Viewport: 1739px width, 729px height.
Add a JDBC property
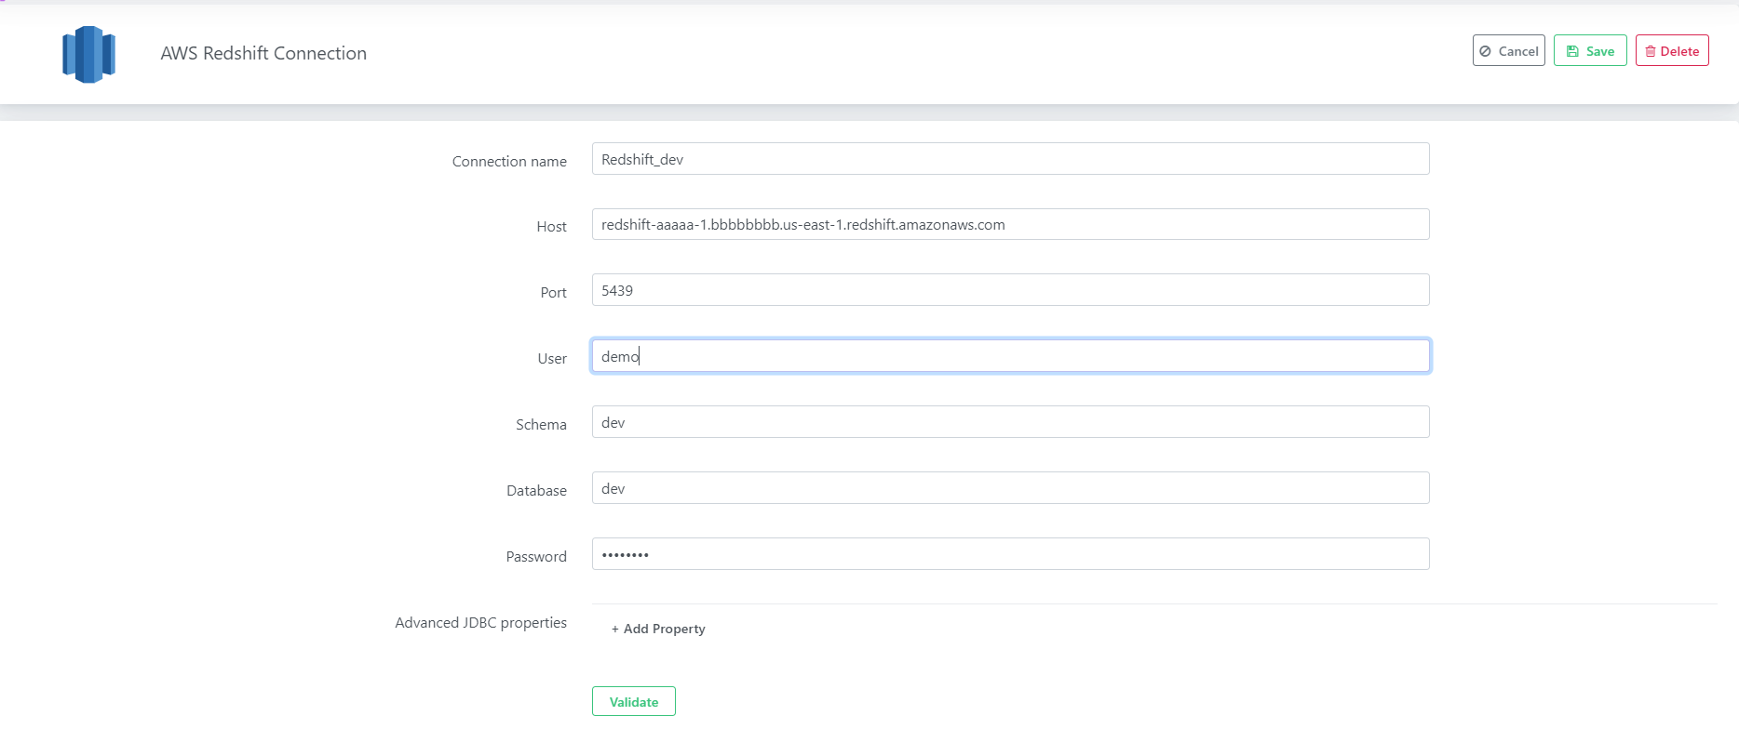pyautogui.click(x=658, y=629)
